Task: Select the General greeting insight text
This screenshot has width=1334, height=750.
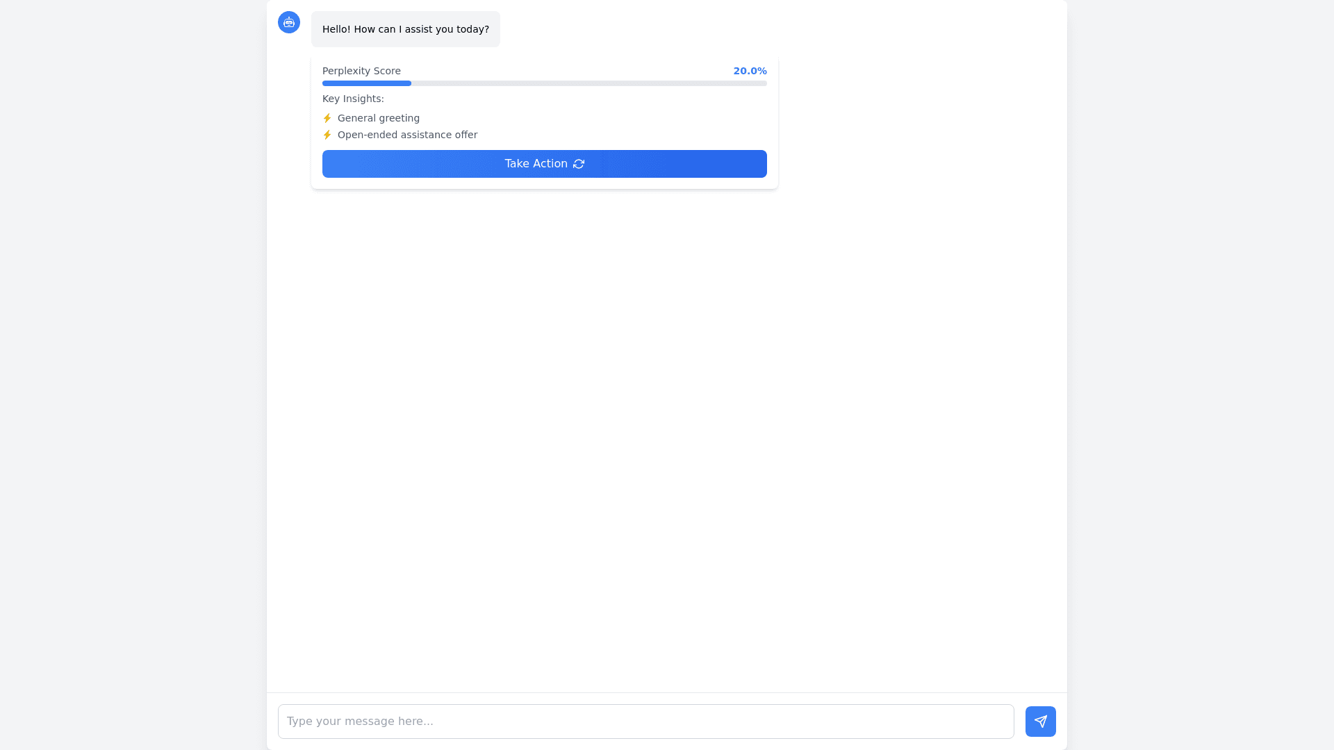Action: point(379,118)
